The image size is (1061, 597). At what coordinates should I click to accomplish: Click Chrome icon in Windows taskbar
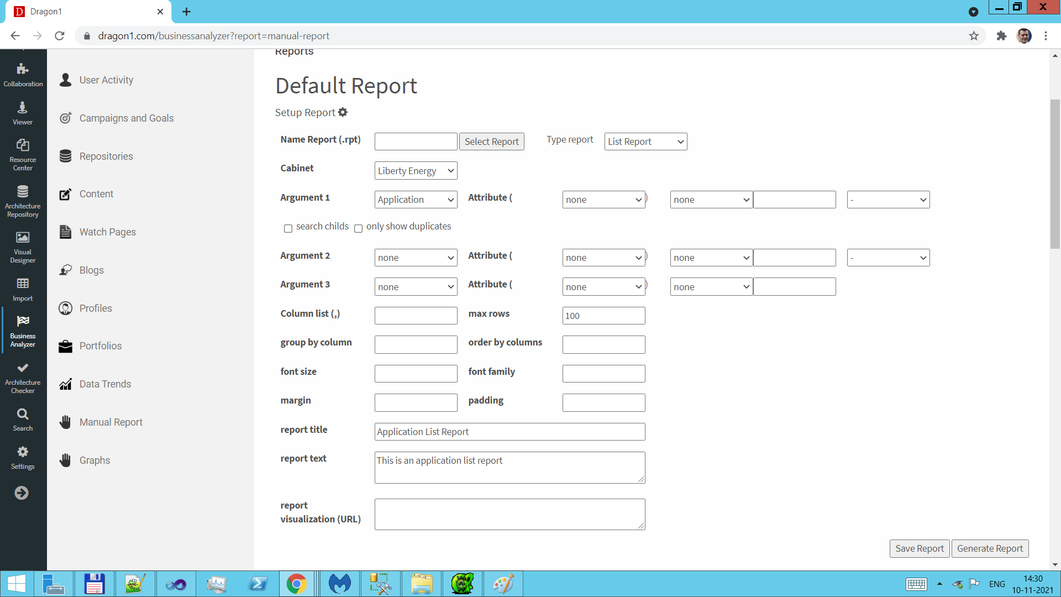[297, 584]
